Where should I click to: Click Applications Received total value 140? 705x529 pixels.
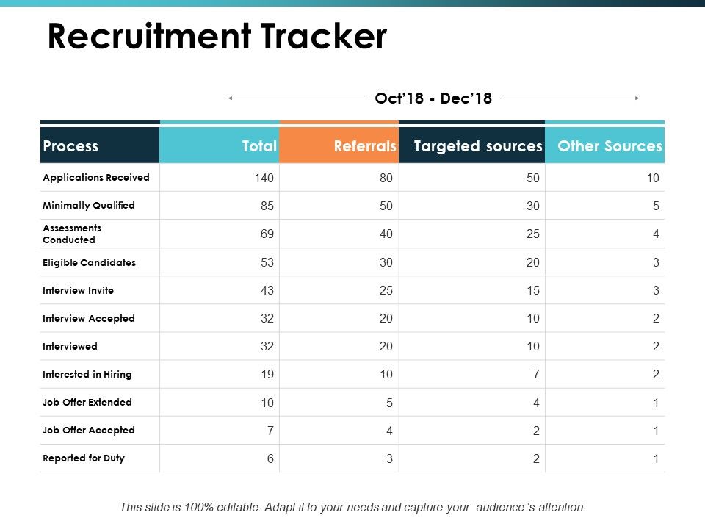pyautogui.click(x=264, y=178)
